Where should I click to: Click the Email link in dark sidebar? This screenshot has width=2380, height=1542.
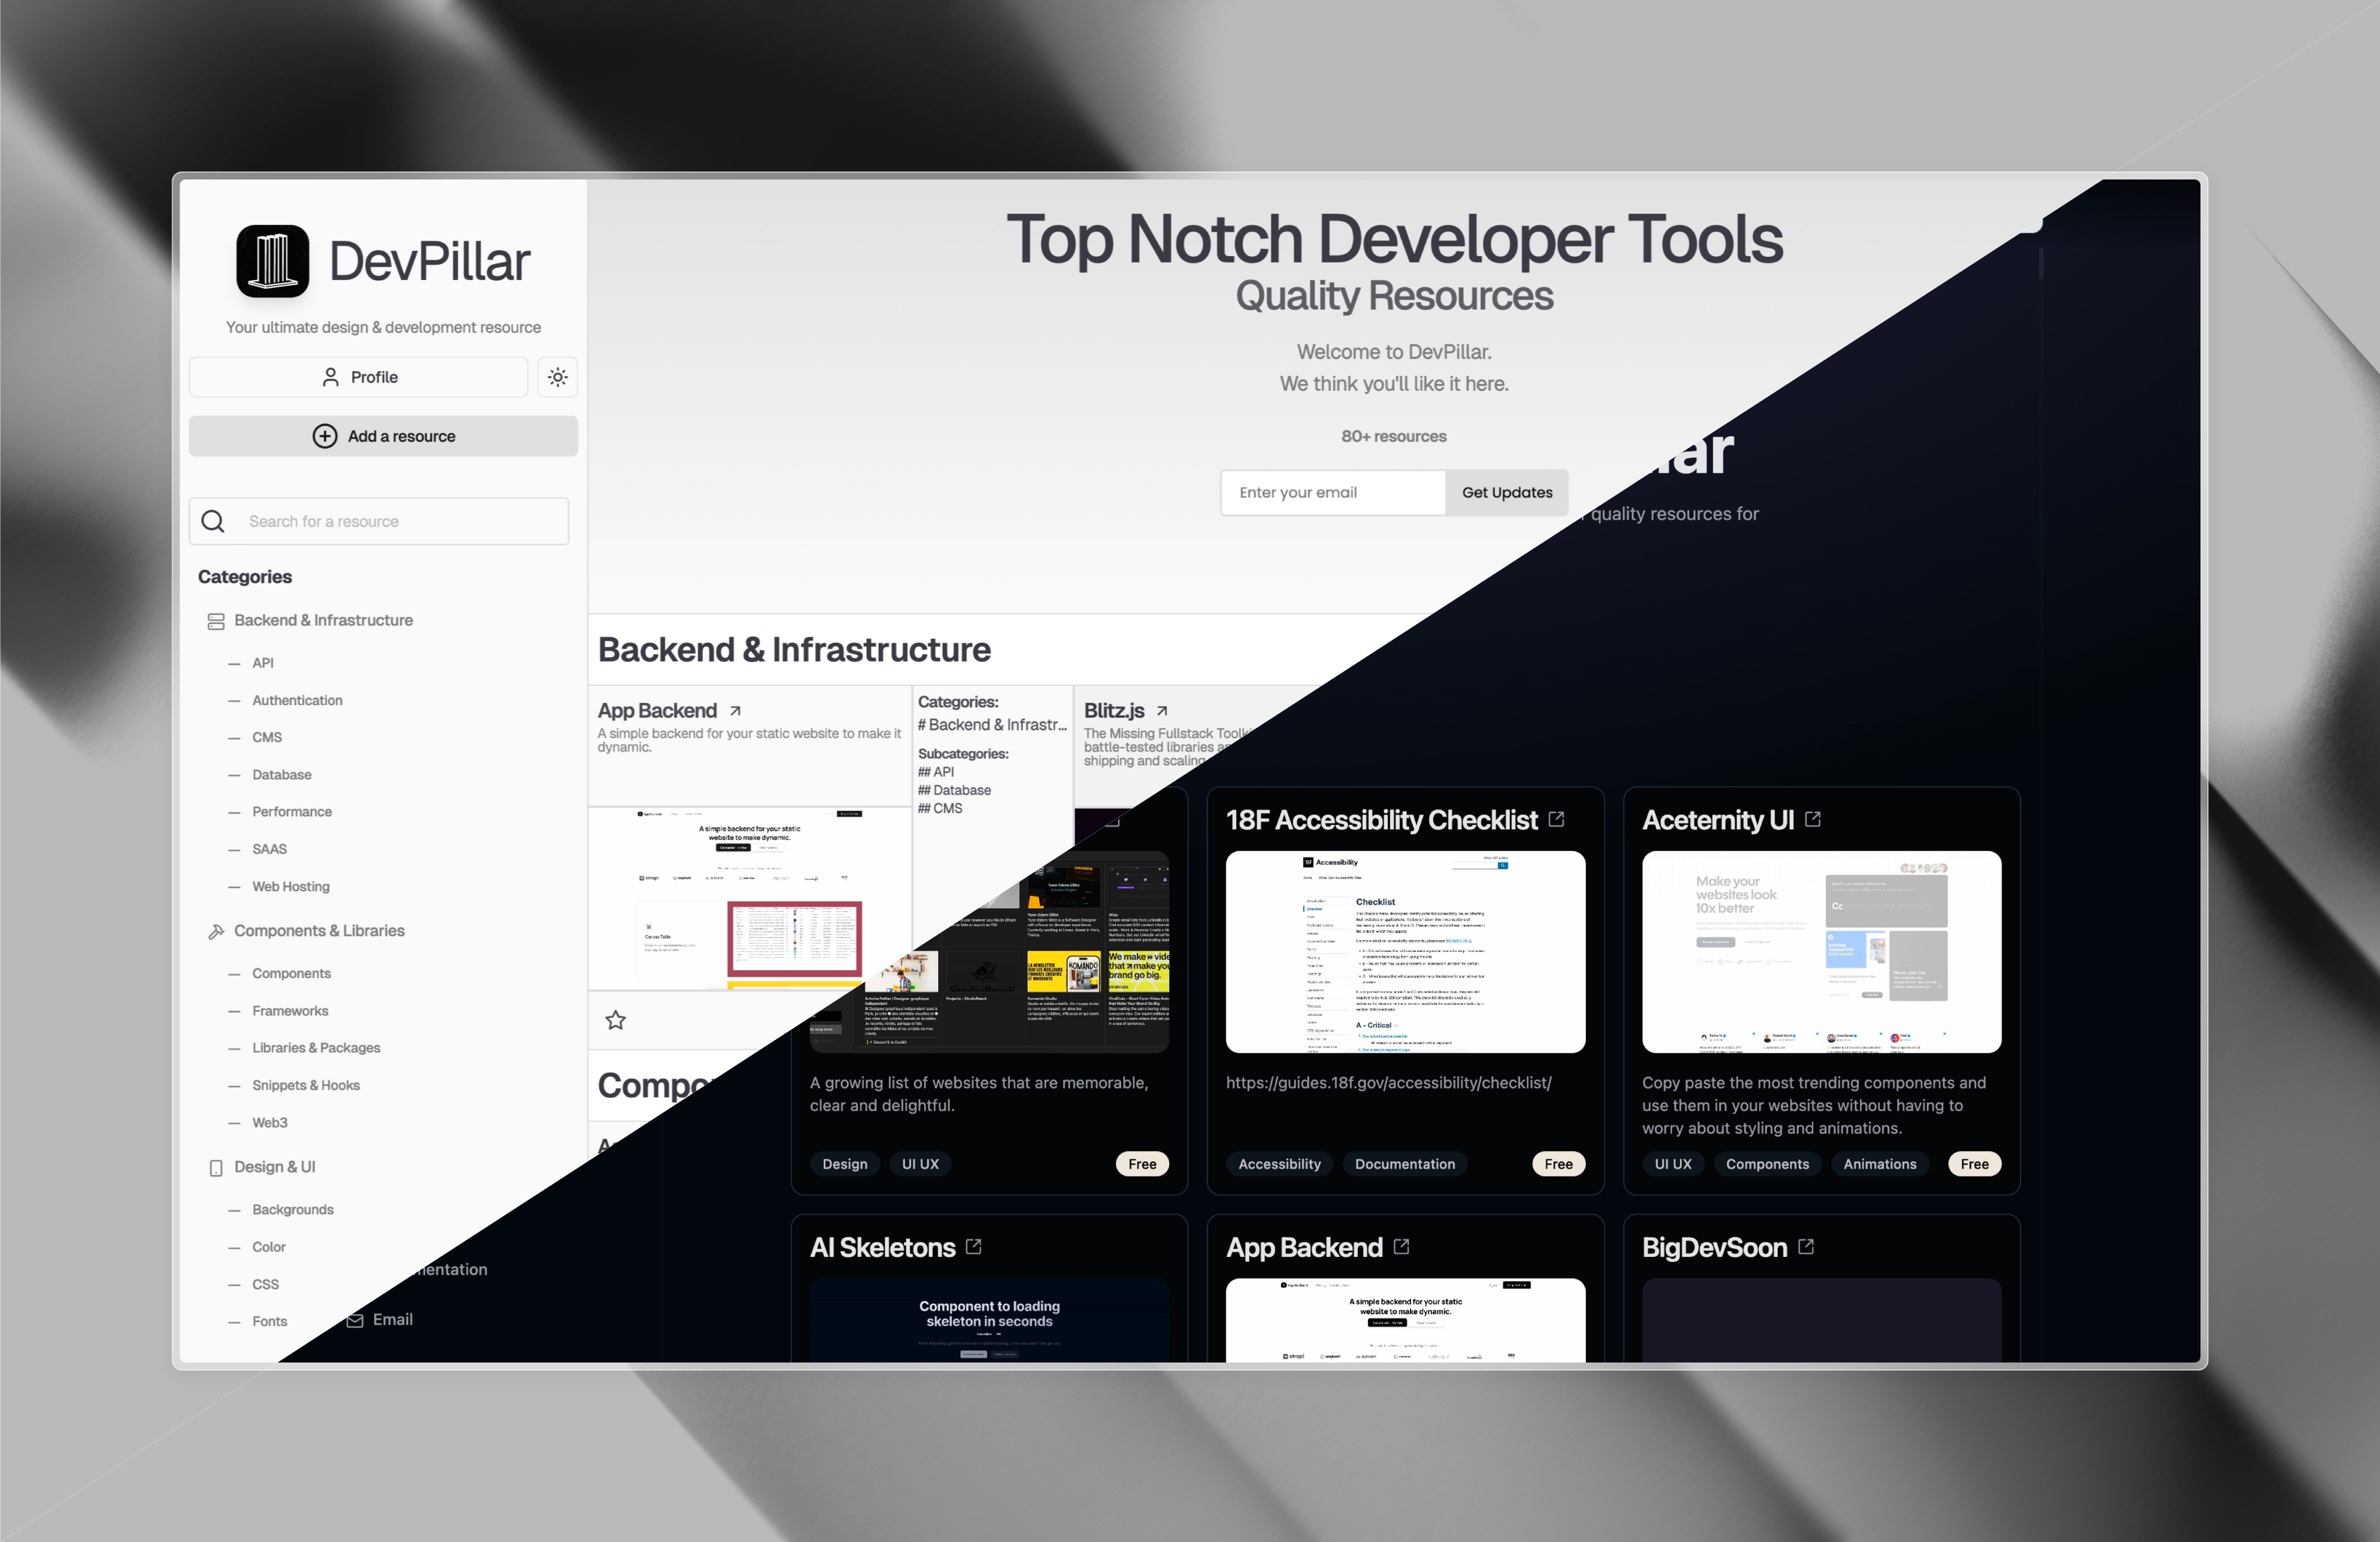(x=393, y=1319)
